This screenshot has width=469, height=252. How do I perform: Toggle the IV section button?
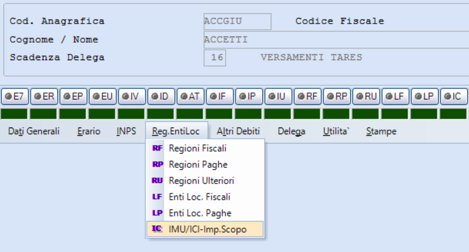click(132, 96)
